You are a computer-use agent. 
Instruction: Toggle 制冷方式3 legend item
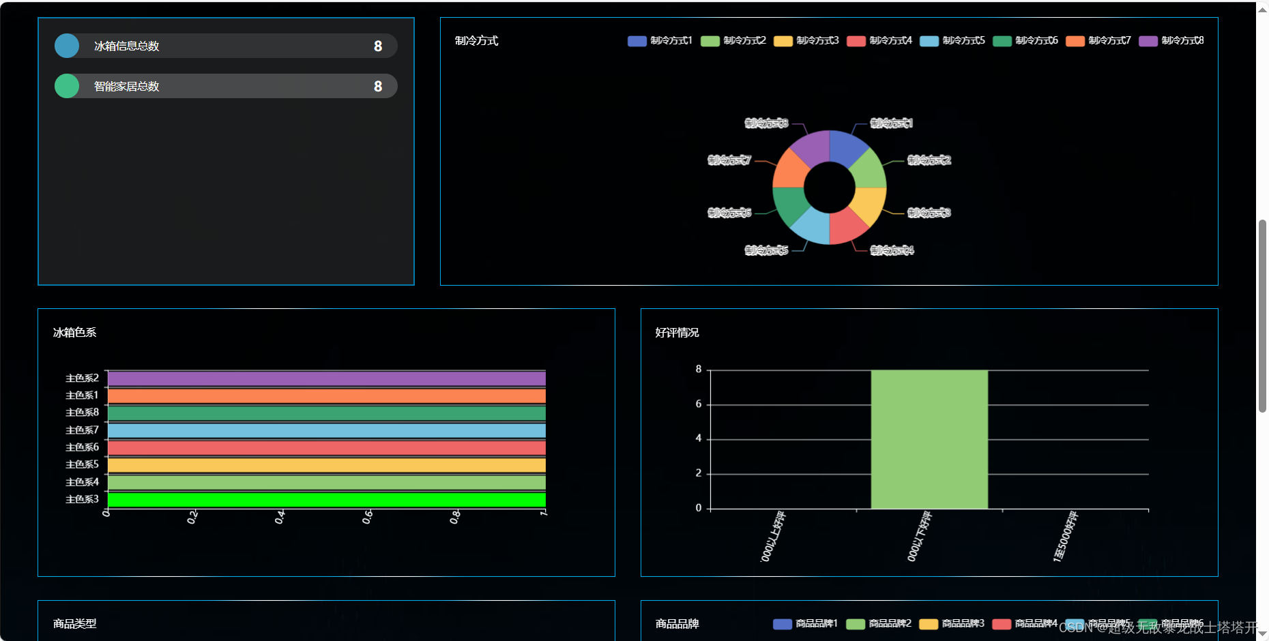point(806,41)
